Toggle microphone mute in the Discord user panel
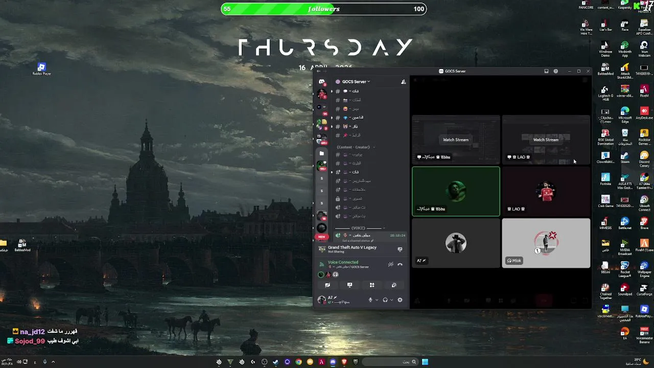Screen dimensions: 654x368 pos(370,300)
